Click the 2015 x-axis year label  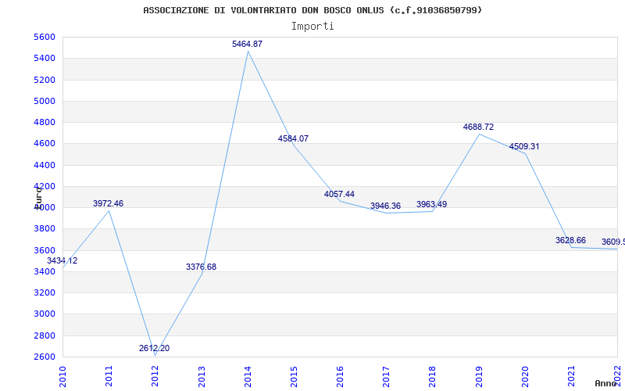295,377
